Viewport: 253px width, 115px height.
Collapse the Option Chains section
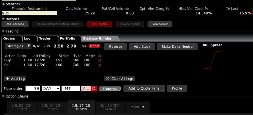coord(3,96)
